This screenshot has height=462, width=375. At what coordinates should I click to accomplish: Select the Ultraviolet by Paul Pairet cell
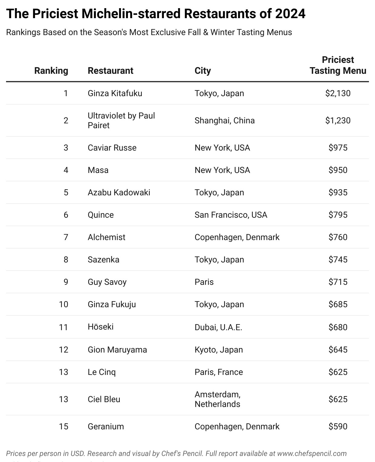coord(121,120)
